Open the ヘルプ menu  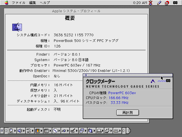pyautogui.click(x=45, y=3)
